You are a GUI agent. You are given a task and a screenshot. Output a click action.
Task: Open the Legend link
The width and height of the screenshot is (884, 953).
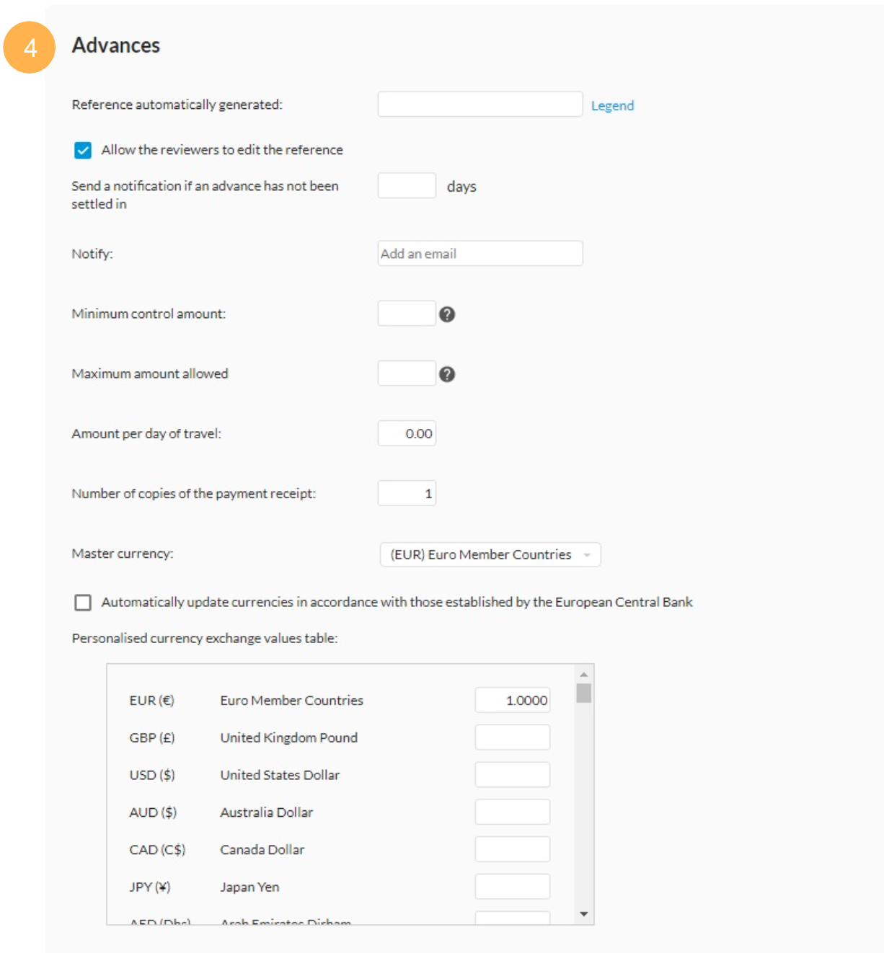coord(612,105)
